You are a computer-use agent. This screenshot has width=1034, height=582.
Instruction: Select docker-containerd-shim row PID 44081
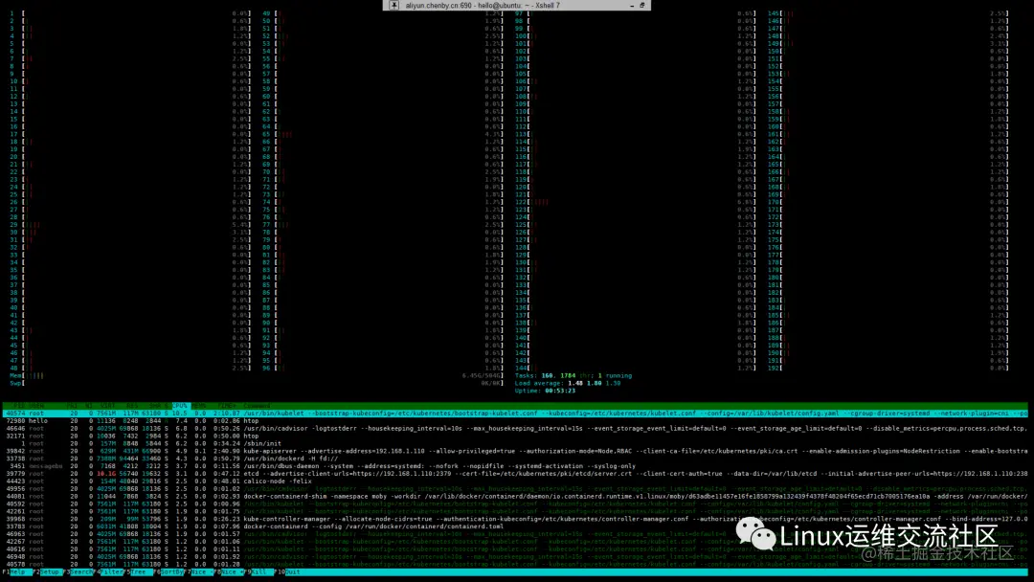(516, 496)
